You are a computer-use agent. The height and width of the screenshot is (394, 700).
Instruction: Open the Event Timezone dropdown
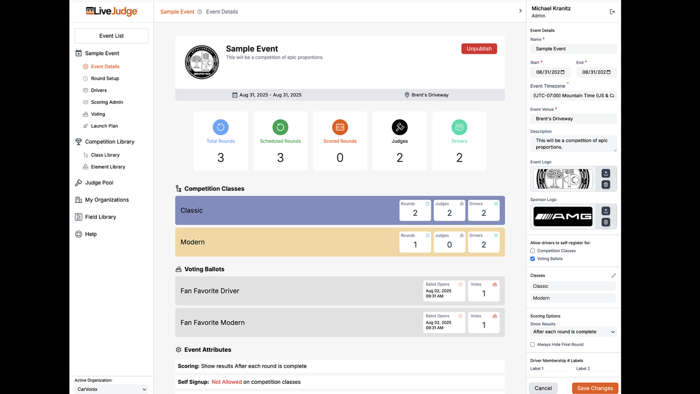(573, 96)
